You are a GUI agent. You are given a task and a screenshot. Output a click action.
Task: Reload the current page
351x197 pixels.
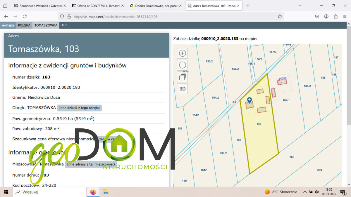[25, 17]
